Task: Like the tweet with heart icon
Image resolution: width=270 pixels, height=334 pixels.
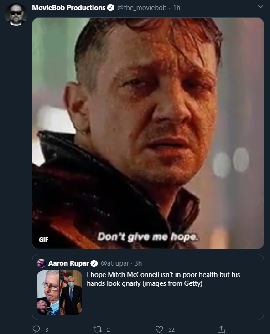Action: (x=159, y=329)
